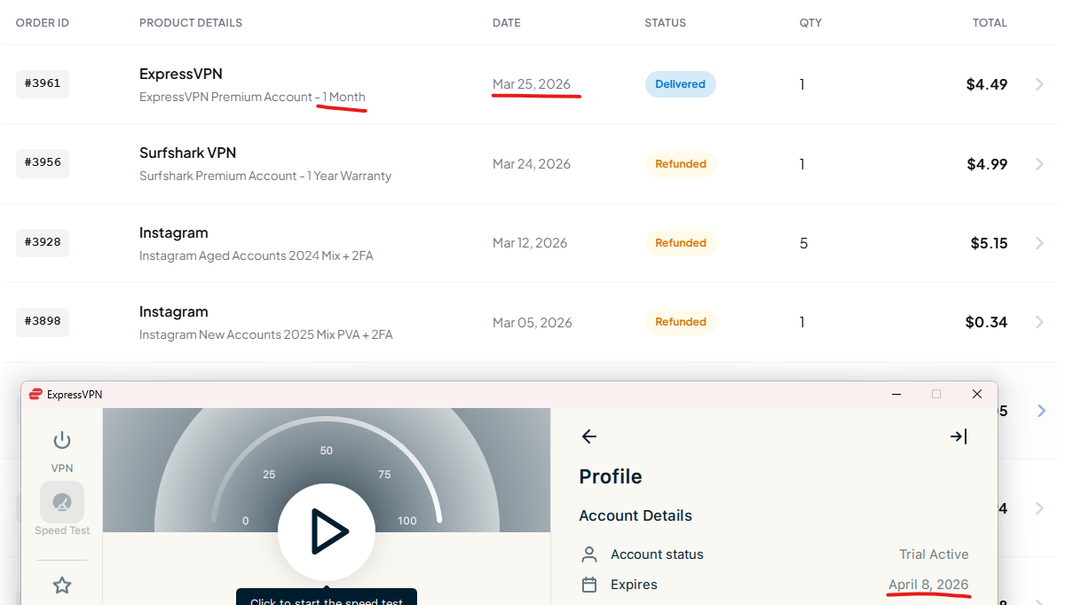Click the blue chevron beside the ExpressVPN window
Screen dimensions: 1081x605
click(1042, 411)
